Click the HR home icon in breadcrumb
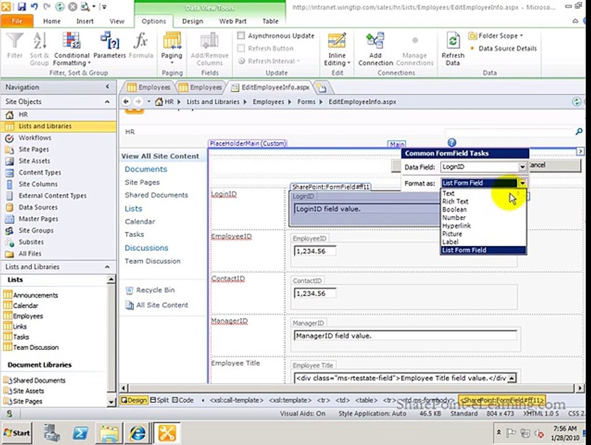The image size is (591, 445). [159, 102]
